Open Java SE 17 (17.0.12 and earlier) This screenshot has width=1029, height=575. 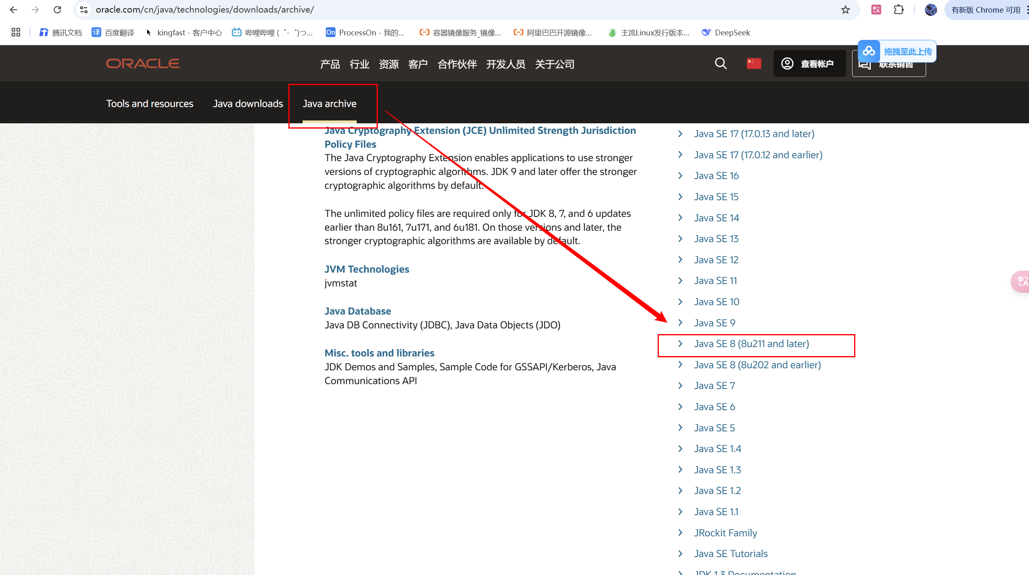pos(758,155)
